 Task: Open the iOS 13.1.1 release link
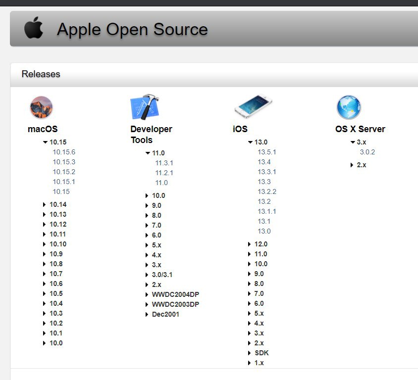point(267,211)
